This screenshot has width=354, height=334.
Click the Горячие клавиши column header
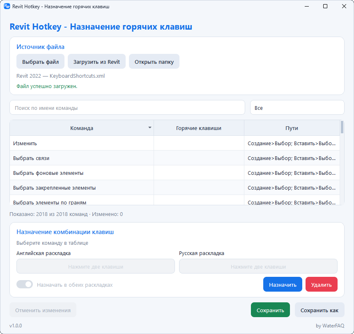pos(199,128)
